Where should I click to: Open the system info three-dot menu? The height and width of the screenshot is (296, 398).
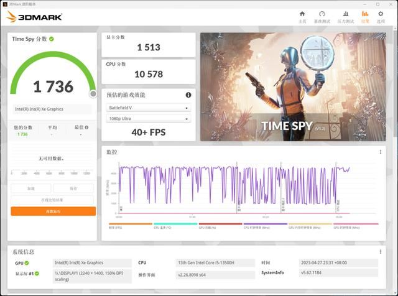click(x=381, y=252)
